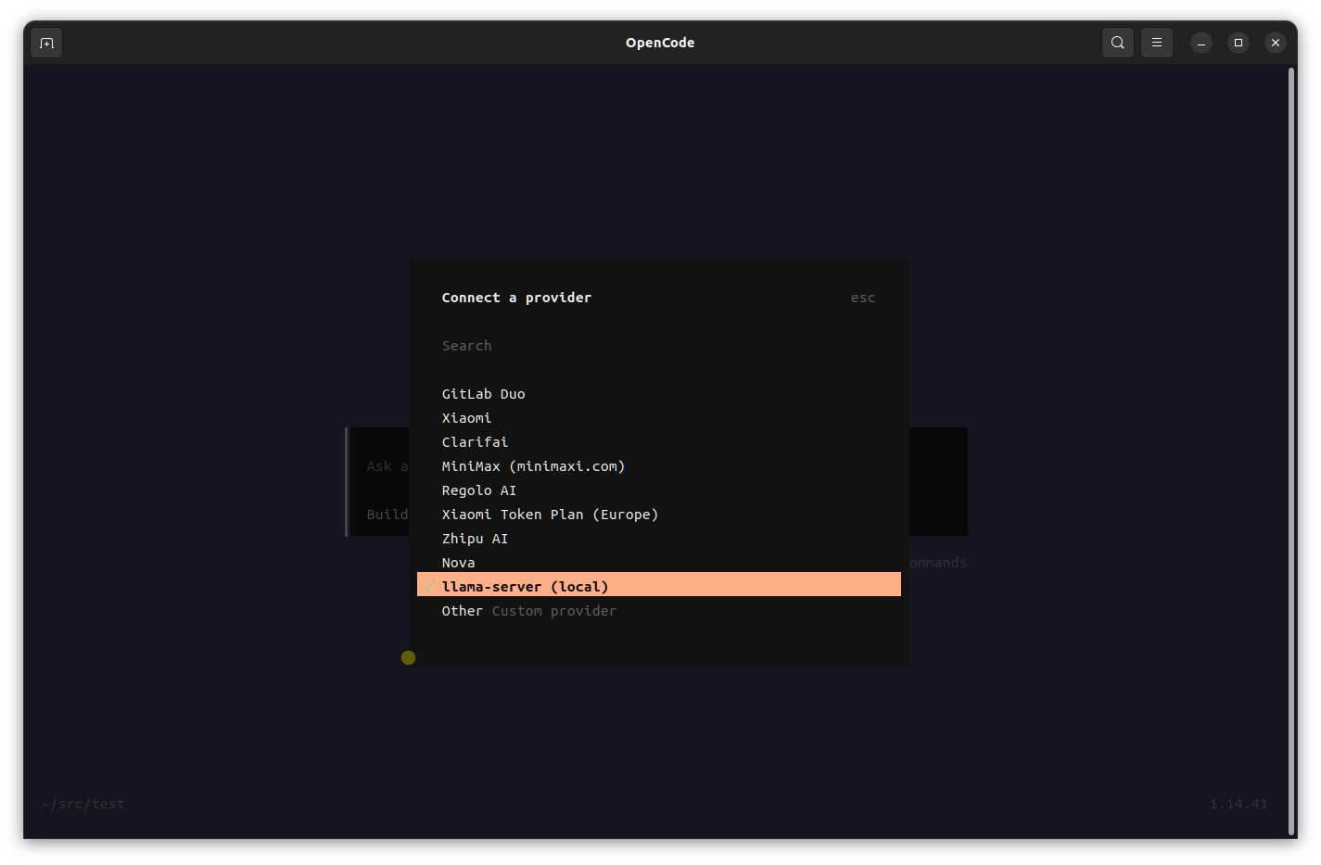The width and height of the screenshot is (1321, 865).
Task: Choose Other Custom provider option
Action: coord(658,611)
